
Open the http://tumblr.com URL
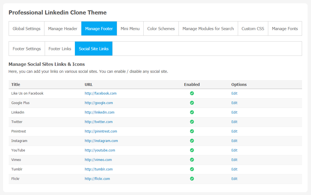point(99,169)
